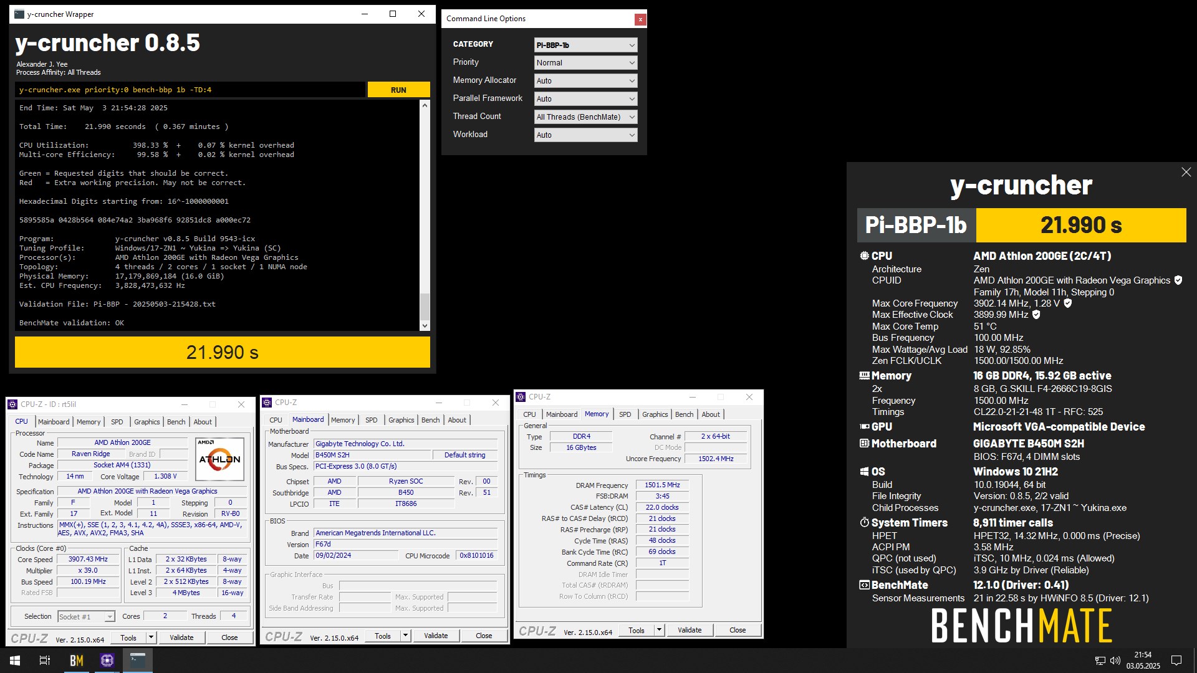
Task: Click the Memory section icon in BenchMate panel
Action: pos(864,376)
